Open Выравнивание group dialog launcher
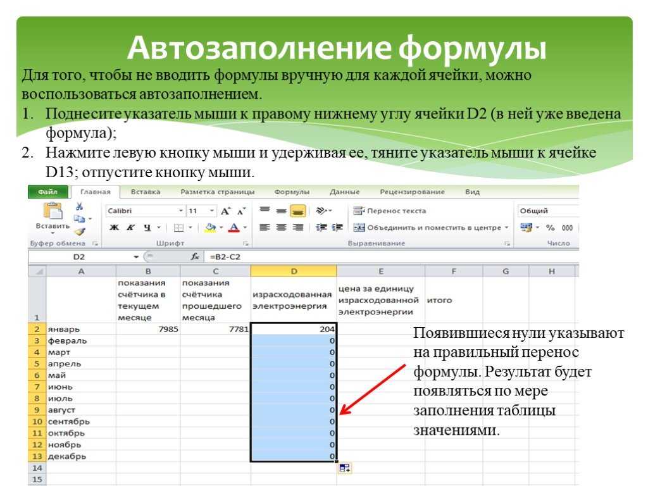 pos(507,244)
